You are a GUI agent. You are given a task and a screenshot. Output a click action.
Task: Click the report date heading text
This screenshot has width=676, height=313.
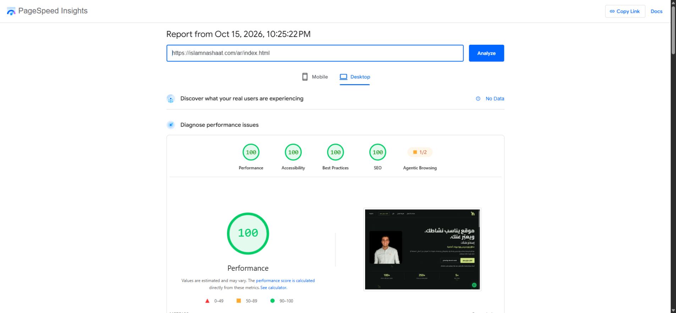click(238, 34)
